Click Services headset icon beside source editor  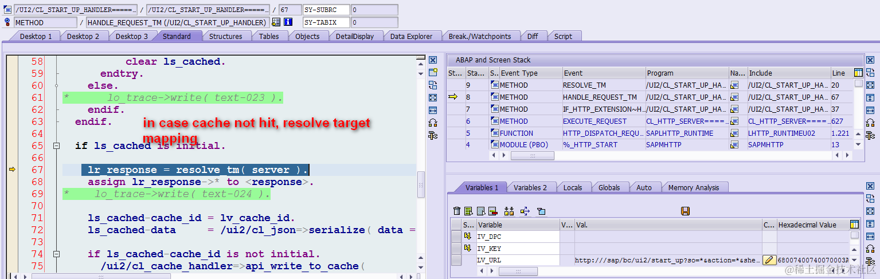pos(433,123)
